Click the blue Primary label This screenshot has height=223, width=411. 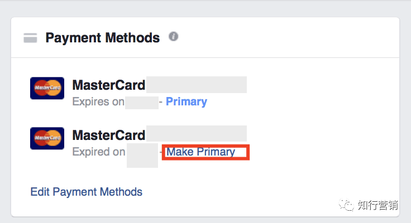coord(187,101)
